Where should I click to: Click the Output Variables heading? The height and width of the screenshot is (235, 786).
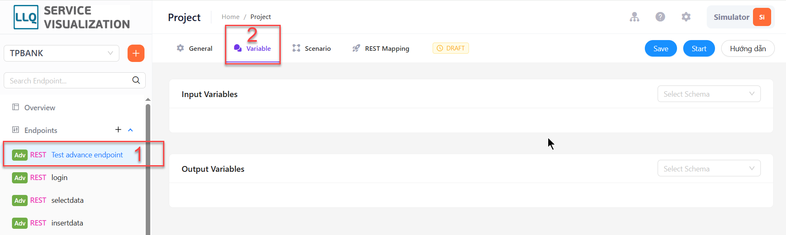213,169
